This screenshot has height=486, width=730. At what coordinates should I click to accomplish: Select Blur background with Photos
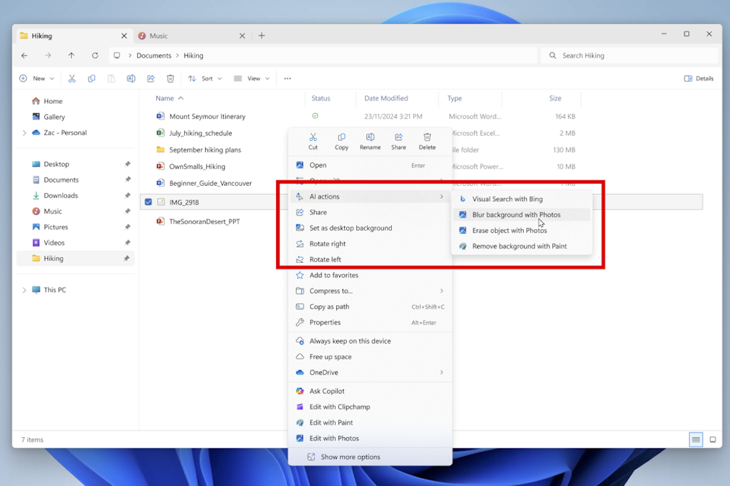(516, 214)
